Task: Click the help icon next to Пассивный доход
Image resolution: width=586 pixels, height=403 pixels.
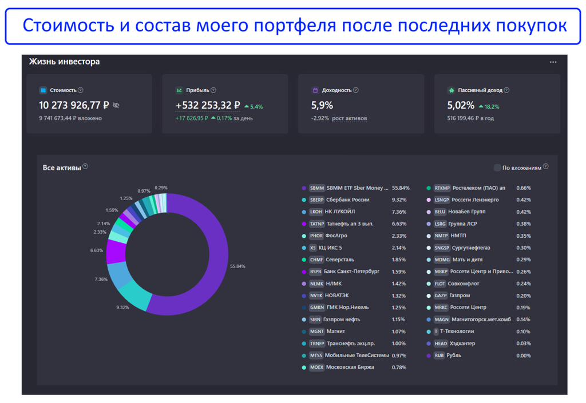Action: 506,90
